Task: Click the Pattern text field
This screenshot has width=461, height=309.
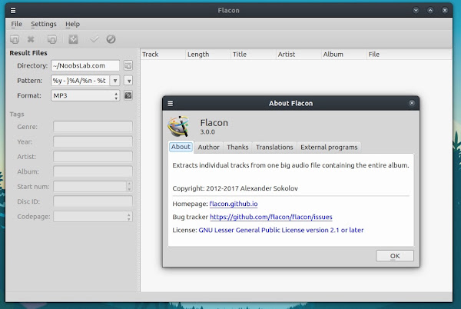Action: click(x=80, y=81)
